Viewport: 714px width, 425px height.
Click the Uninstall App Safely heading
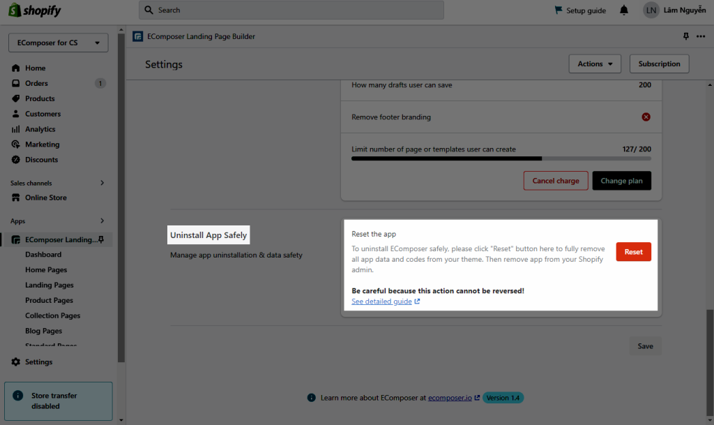point(208,235)
